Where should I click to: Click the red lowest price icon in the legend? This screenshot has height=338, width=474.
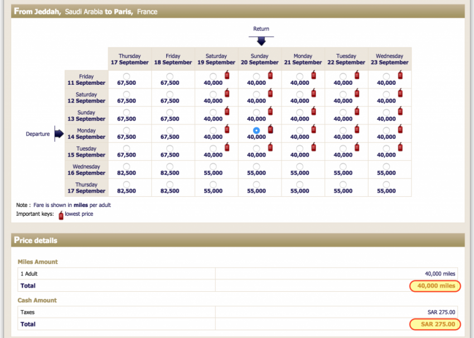tap(61, 215)
